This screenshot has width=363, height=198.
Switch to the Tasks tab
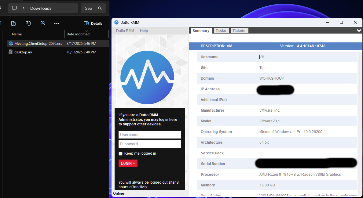point(221,31)
